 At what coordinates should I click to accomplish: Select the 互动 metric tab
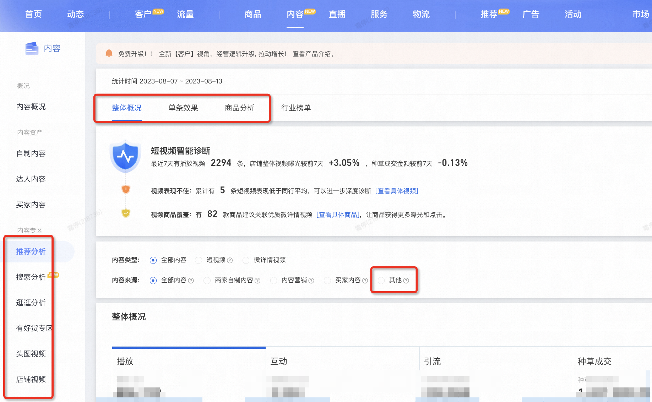click(x=343, y=372)
